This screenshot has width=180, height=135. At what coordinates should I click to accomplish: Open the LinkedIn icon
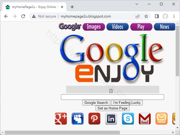(x=111, y=118)
